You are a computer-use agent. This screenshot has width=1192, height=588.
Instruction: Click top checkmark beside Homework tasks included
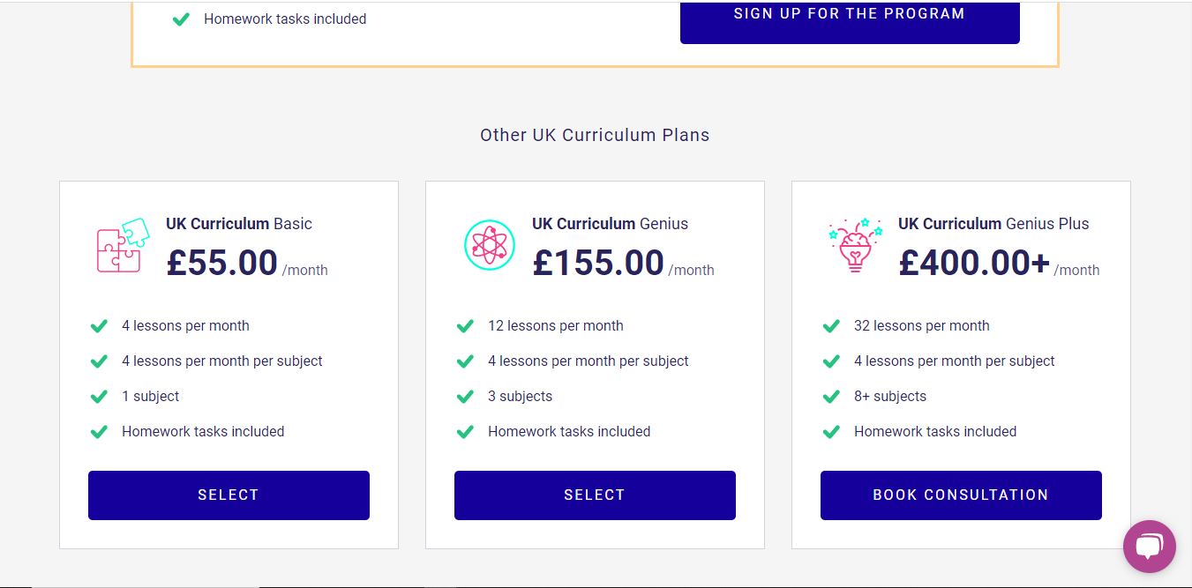pos(181,19)
